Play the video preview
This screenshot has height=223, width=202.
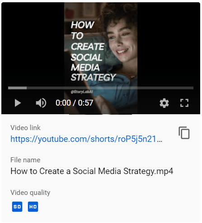click(18, 103)
